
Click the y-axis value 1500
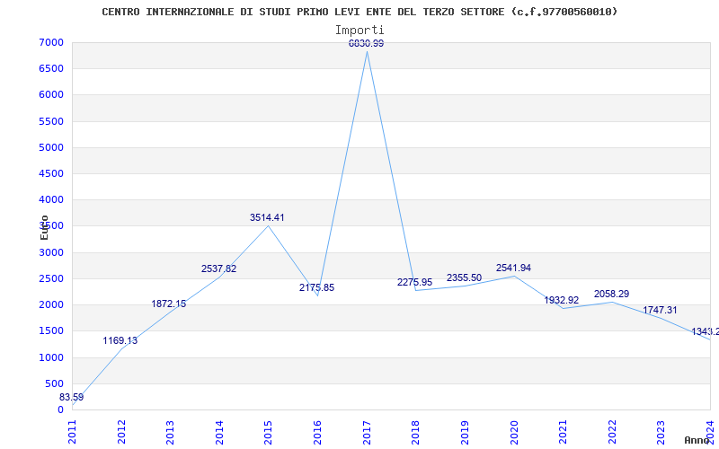(x=51, y=330)
